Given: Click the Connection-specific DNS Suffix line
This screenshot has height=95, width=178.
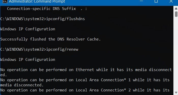Looking at the screenshot, I should (47, 9).
